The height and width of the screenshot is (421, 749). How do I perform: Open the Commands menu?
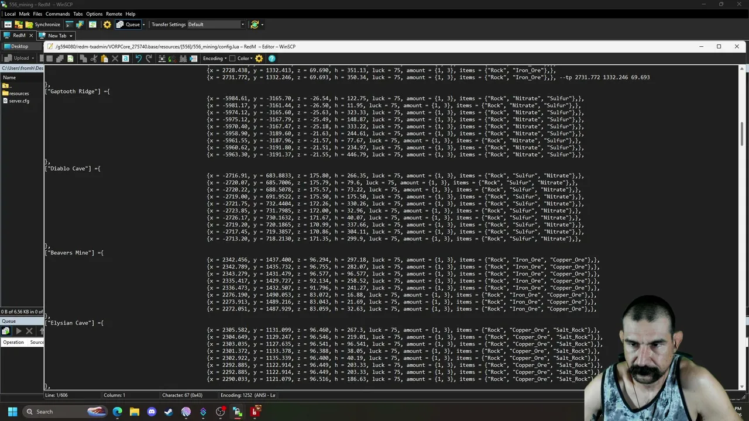click(57, 14)
